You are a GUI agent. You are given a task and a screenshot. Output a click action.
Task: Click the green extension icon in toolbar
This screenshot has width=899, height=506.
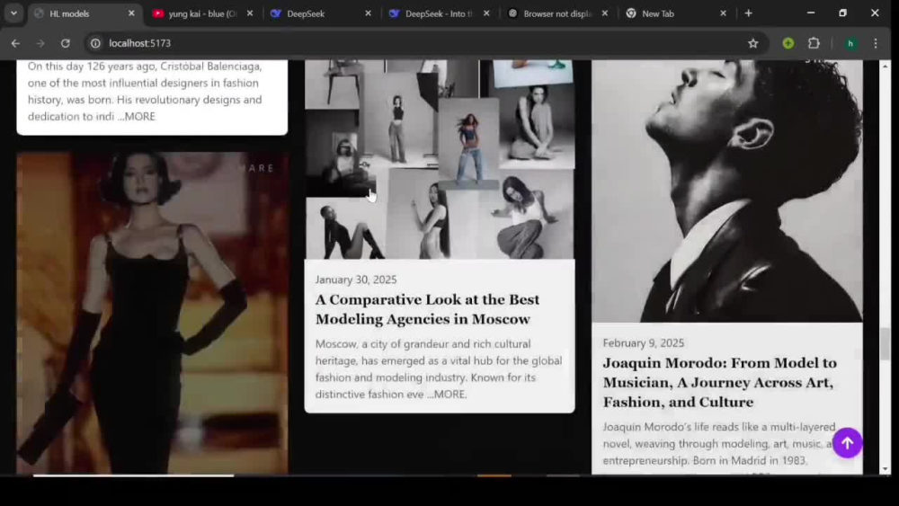[788, 43]
